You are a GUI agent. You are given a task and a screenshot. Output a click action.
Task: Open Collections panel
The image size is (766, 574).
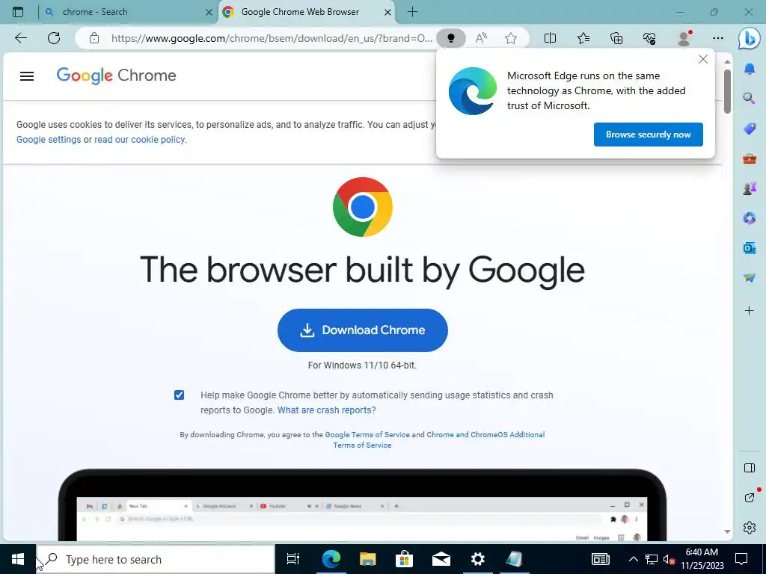click(x=616, y=38)
